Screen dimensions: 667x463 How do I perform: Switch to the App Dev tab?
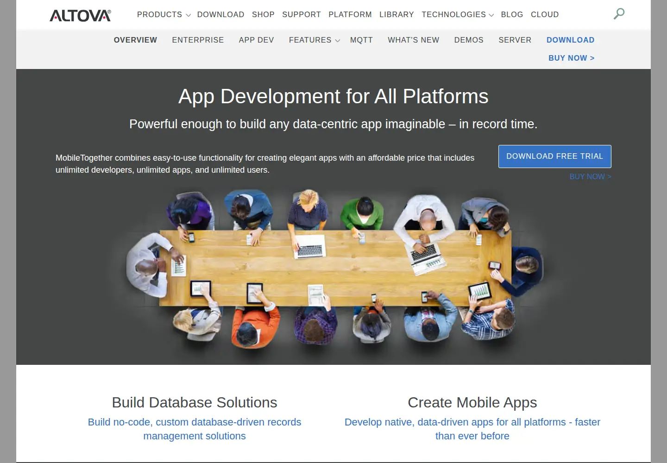click(x=256, y=40)
